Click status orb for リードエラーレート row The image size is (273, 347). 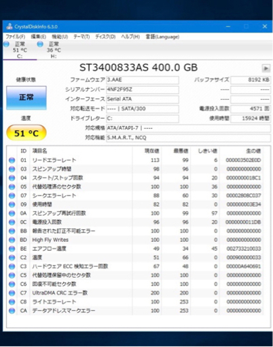pos(12,160)
